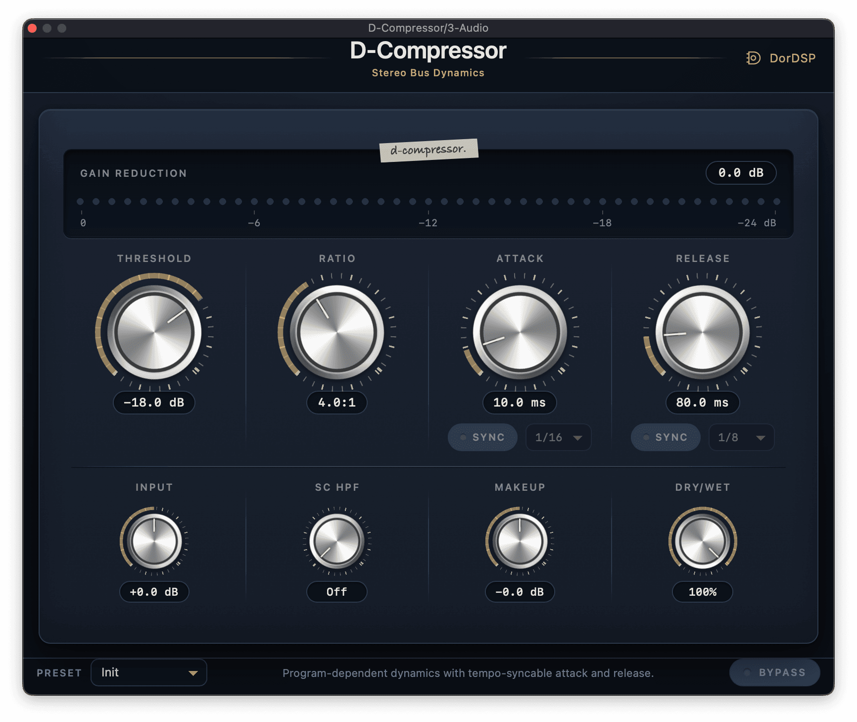
Task: Click the INPUT label
Action: point(154,487)
